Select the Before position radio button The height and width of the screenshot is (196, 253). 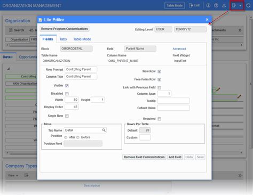(78, 137)
